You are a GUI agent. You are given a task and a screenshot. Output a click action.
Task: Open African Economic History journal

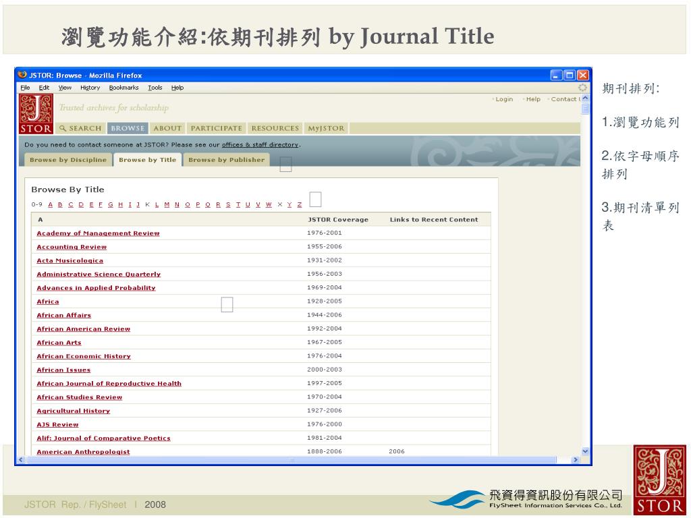[84, 356]
